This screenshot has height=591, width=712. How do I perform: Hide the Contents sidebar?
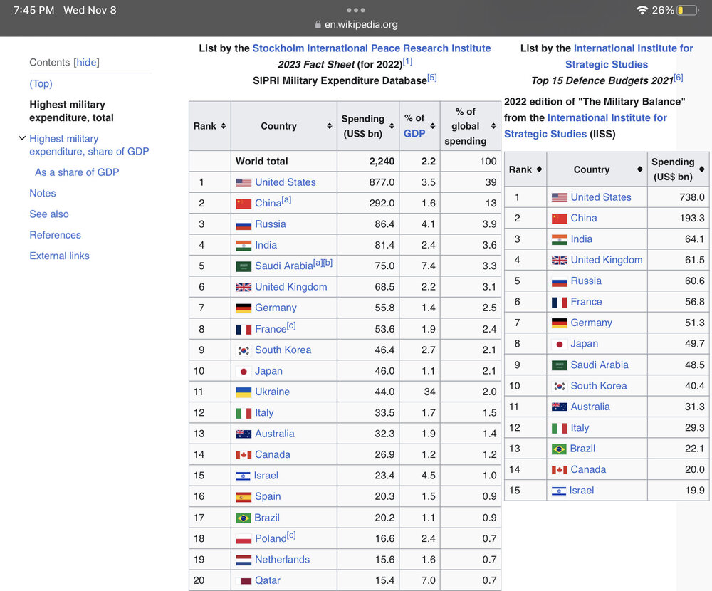(x=86, y=63)
